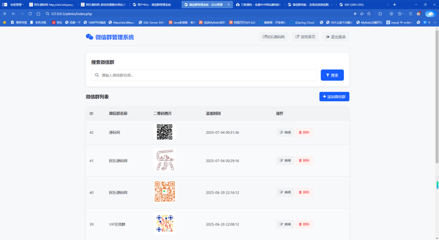The height and width of the screenshot is (240, 439).
Task: Click the browser back arrow
Action: [x=13, y=14]
